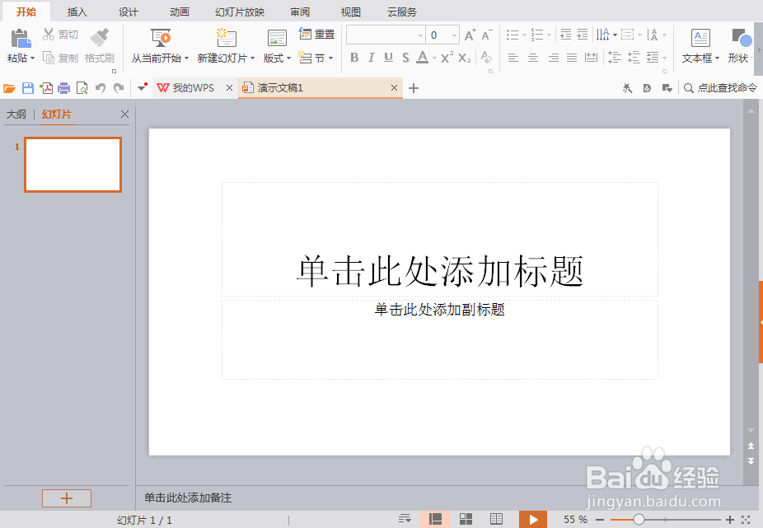Apply superscript formatting
Viewport: 763px width, 528px height.
tap(447, 58)
